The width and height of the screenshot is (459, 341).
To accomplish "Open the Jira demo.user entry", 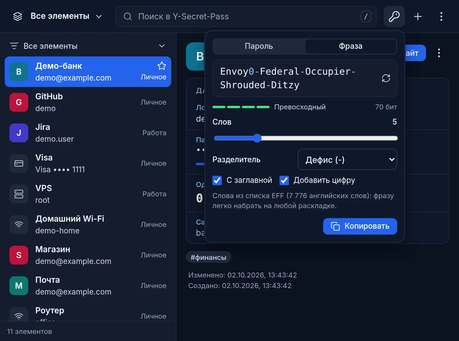I will tap(88, 133).
